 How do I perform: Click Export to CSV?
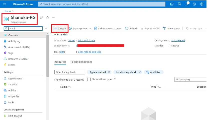click(x=150, y=28)
